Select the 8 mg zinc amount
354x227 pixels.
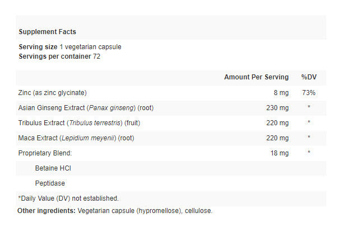[281, 92]
